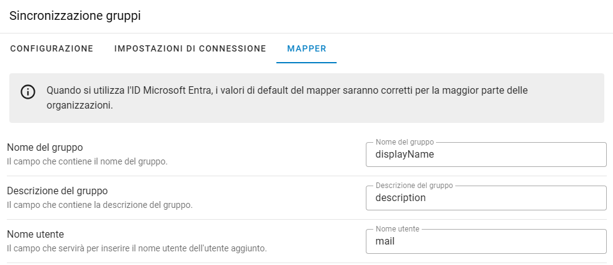
Task: Click the info banner sentence starting with Quando
Action: 287,91
